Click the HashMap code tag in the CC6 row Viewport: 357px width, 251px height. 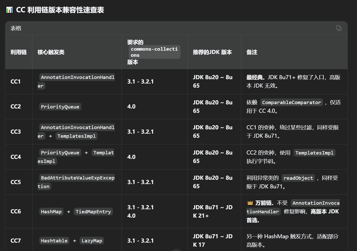click(51, 212)
